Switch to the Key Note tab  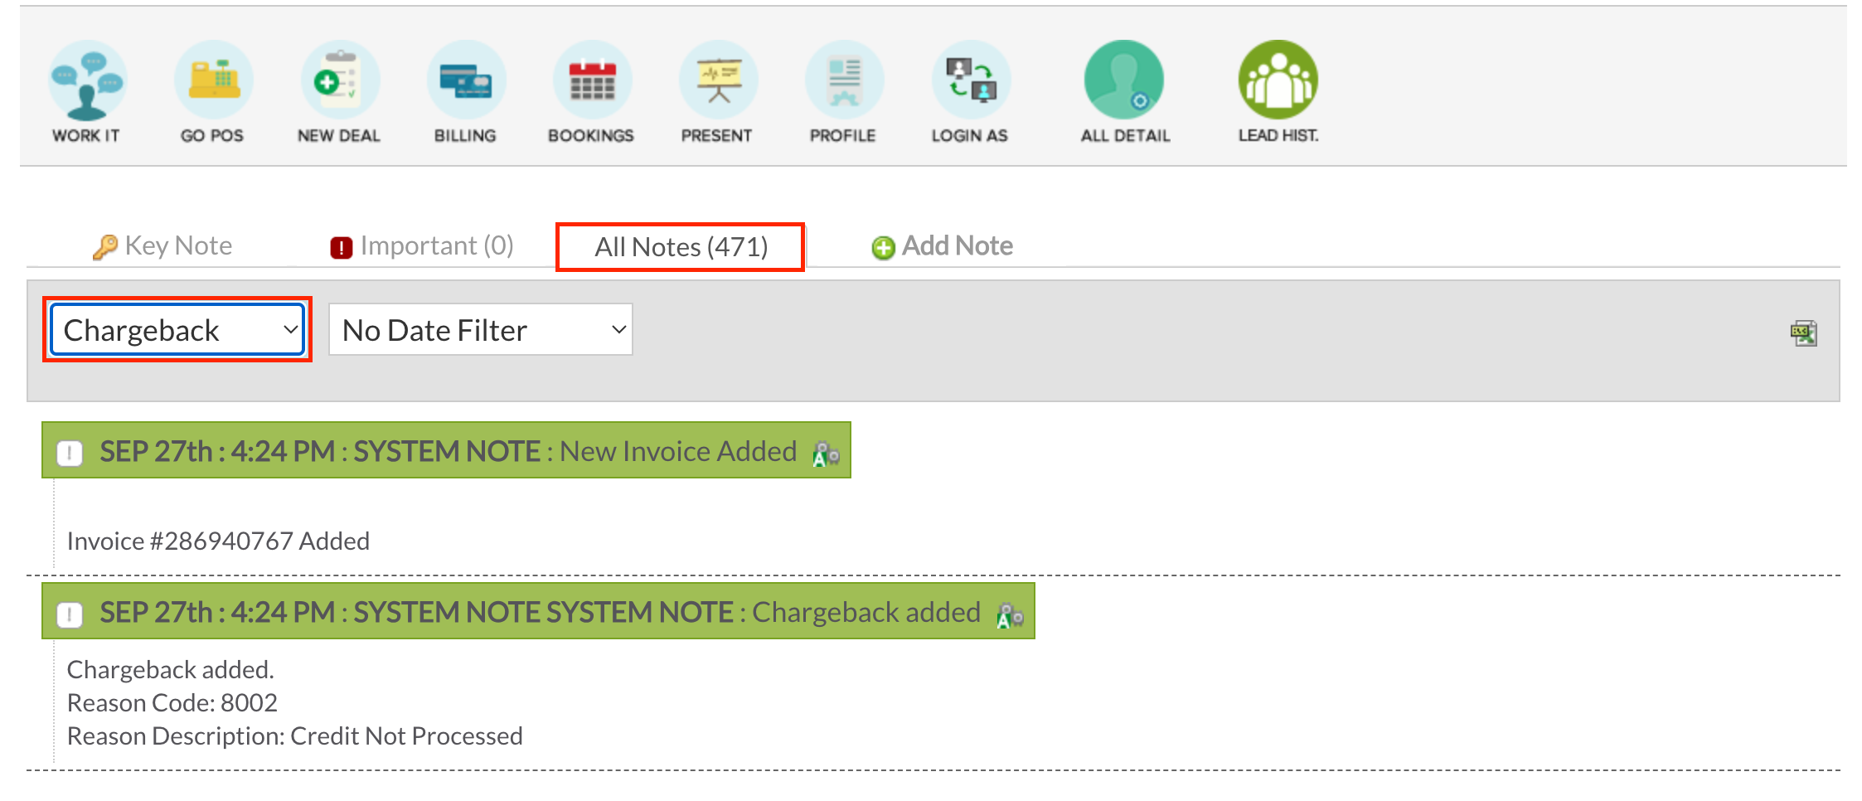(163, 246)
